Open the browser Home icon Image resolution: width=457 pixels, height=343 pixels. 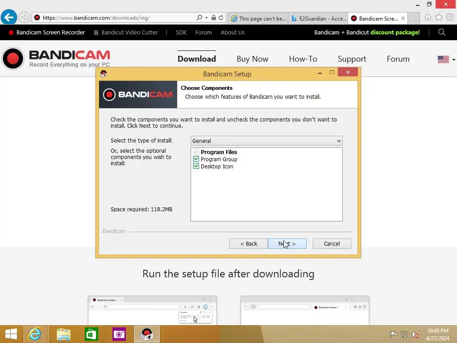[428, 17]
